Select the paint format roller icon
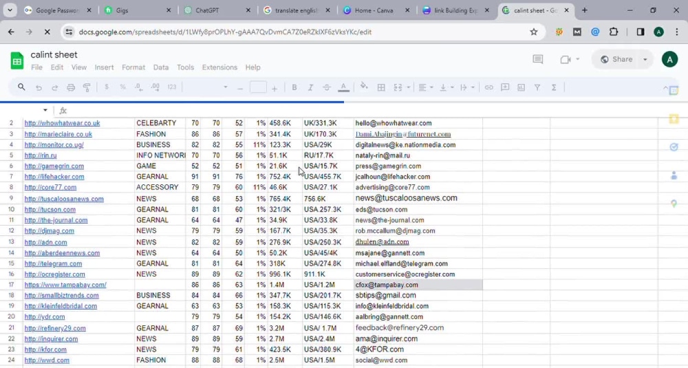This screenshot has height=368, width=688. point(87,88)
